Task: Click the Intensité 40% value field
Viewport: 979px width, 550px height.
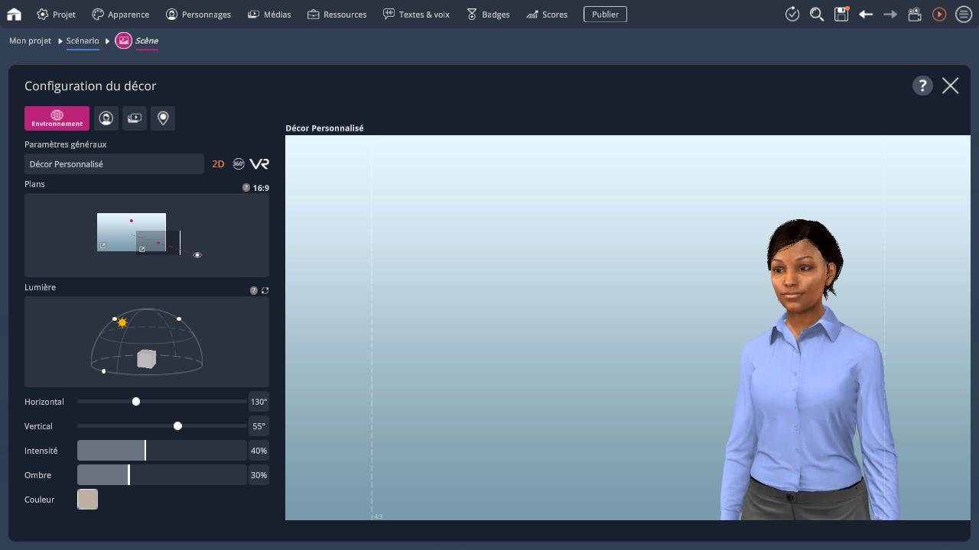Action: (x=259, y=450)
